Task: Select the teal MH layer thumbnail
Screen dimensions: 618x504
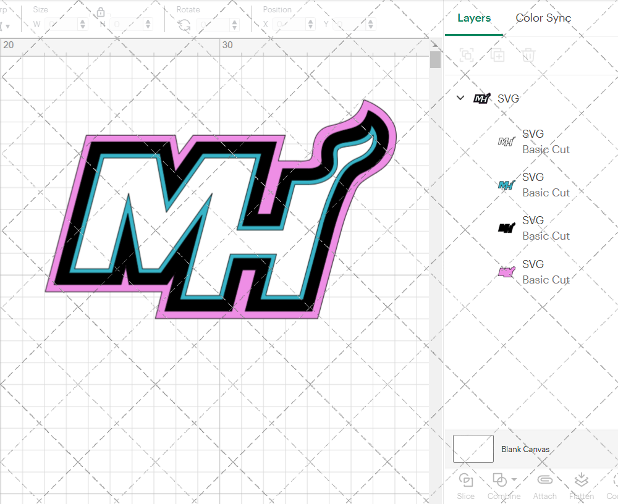Action: (507, 185)
